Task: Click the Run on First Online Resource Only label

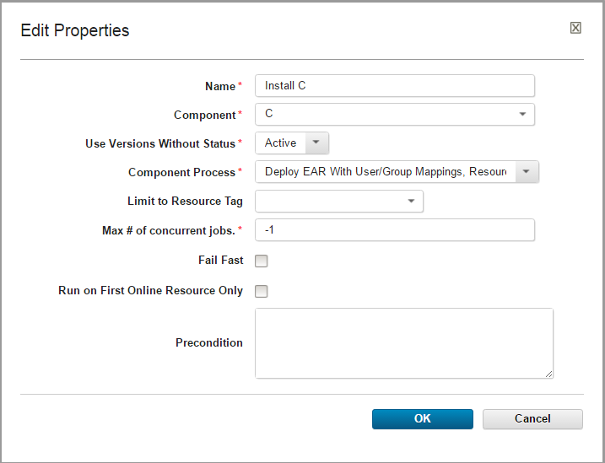Action: (x=150, y=291)
